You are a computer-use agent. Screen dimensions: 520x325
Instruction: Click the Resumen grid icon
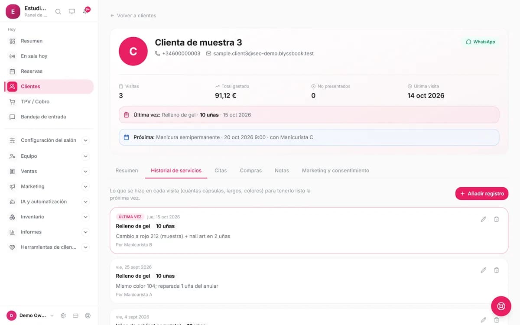point(12,41)
